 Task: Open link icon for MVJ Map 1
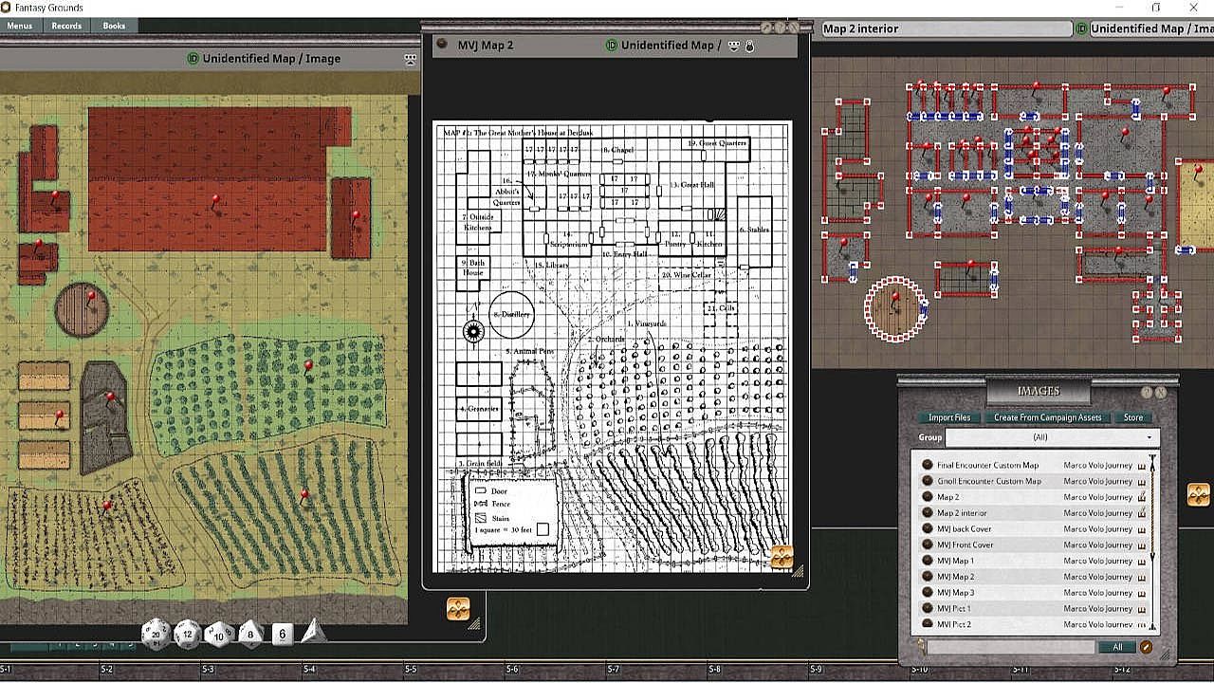(928, 561)
